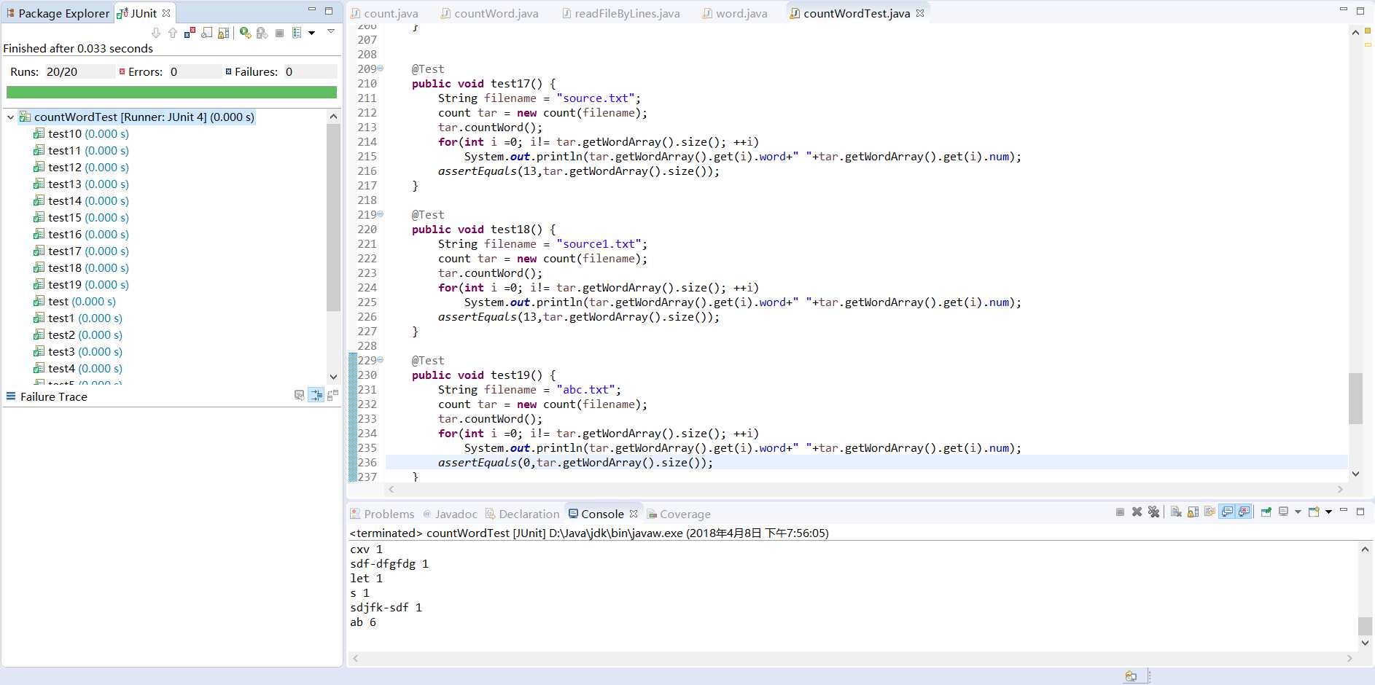
Task: Click compare actual with expected result icon
Action: pos(332,395)
